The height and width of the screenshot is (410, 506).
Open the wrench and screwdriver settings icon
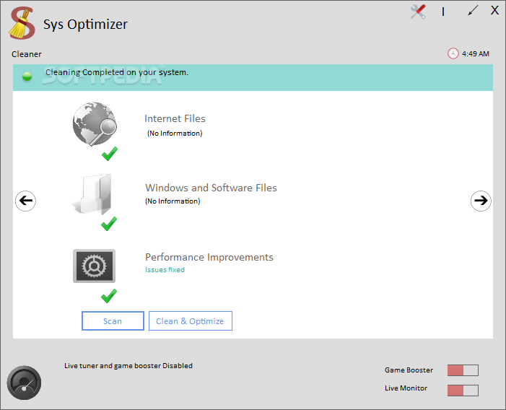[x=418, y=12]
